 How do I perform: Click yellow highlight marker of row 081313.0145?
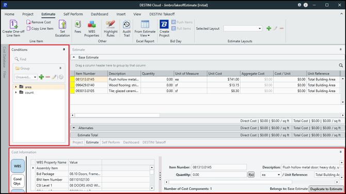(72, 79)
